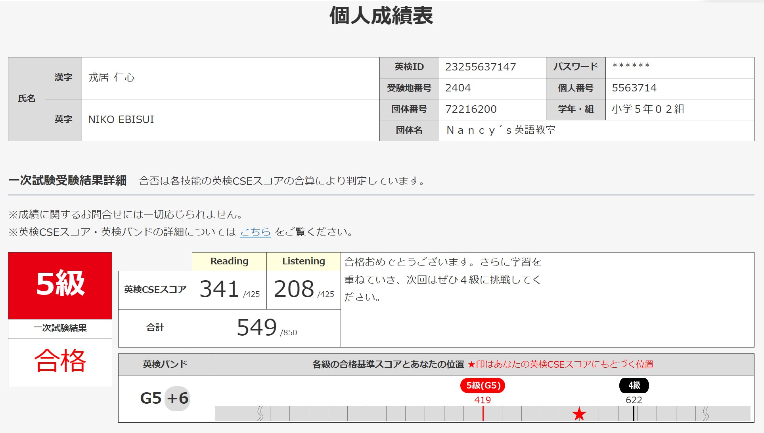Image resolution: width=764 pixels, height=433 pixels.
Task: Click the 合格 pass result text
Action: pyautogui.click(x=60, y=361)
